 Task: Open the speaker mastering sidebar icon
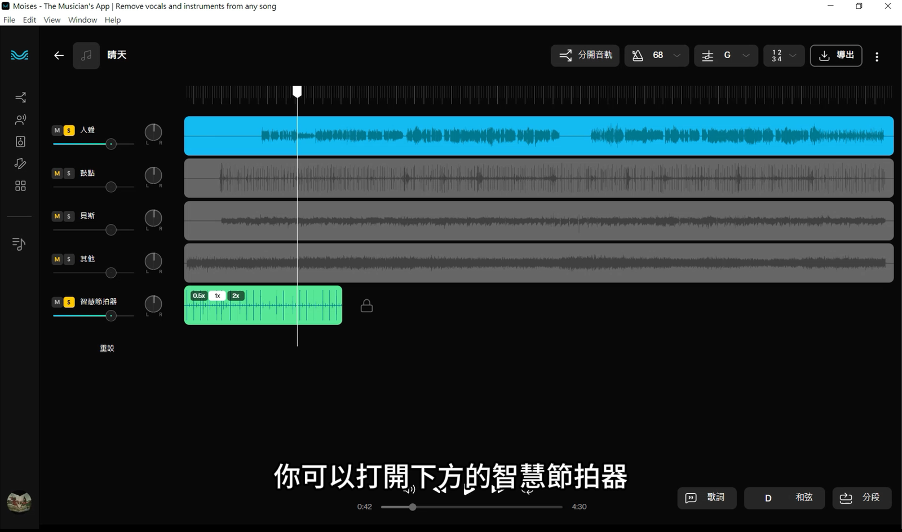[x=20, y=141]
